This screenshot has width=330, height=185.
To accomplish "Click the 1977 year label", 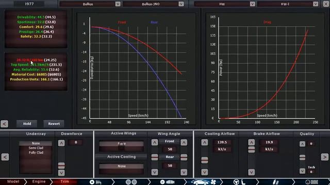I will 29,4.
